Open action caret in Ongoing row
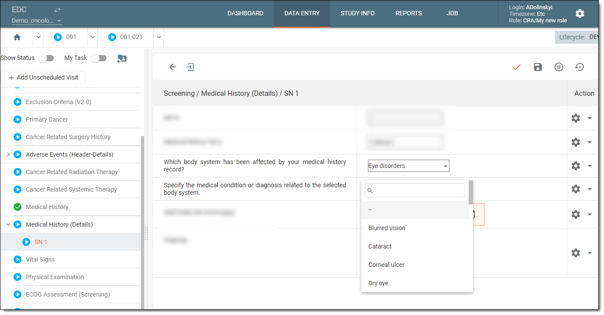The width and height of the screenshot is (604, 315). click(x=590, y=253)
